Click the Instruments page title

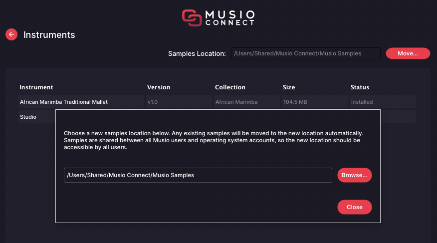tap(49, 35)
